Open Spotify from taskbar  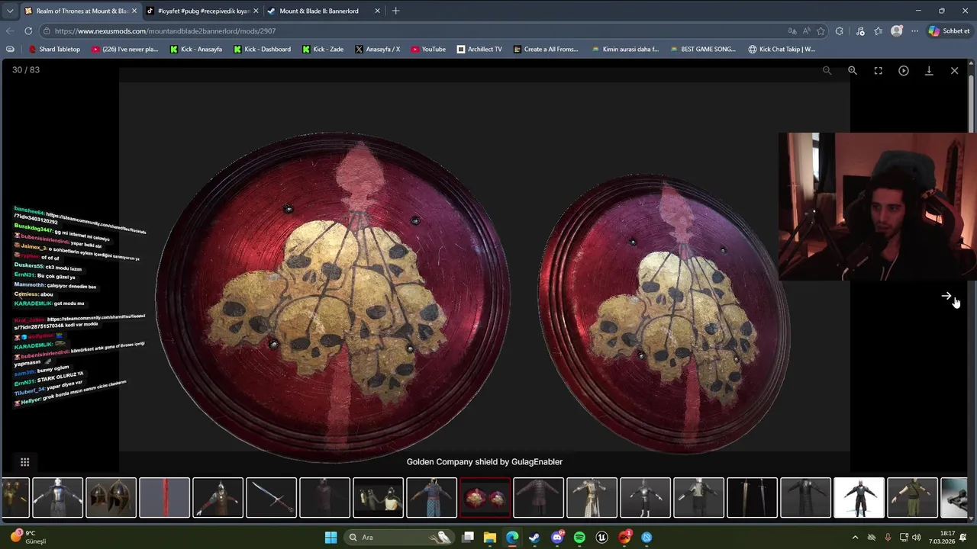(x=579, y=538)
